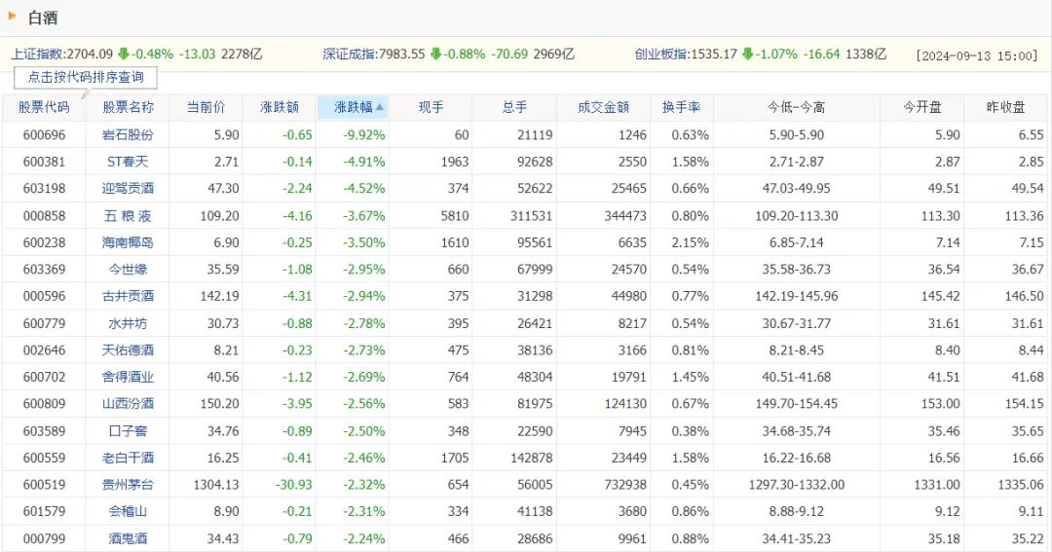Click the 311531 total volume of 五粮液

coord(532,216)
